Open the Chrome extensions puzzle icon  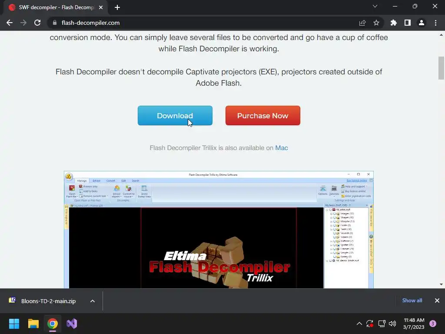tap(394, 23)
